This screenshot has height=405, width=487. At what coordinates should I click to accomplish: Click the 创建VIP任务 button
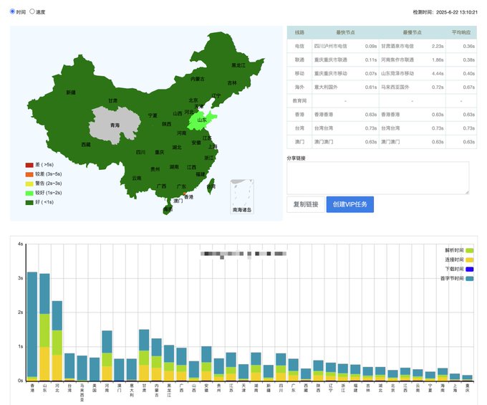pos(349,204)
